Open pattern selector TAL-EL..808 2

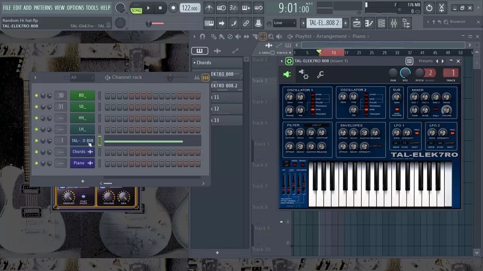coord(324,23)
